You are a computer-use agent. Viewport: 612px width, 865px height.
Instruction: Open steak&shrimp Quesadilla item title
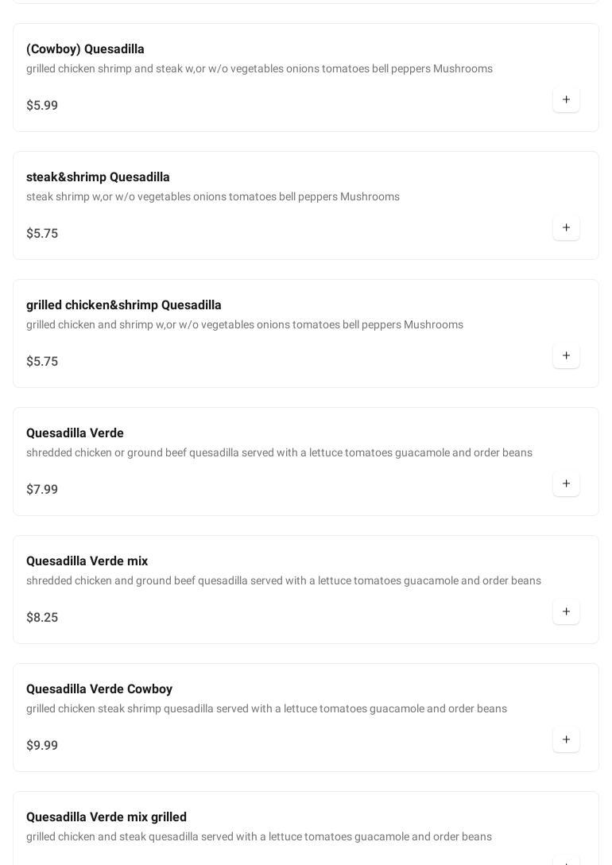[x=98, y=177]
